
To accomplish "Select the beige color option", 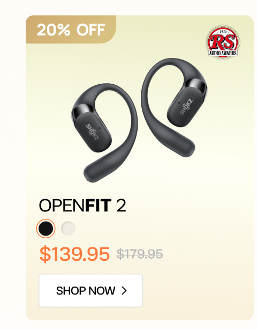I will (x=68, y=229).
